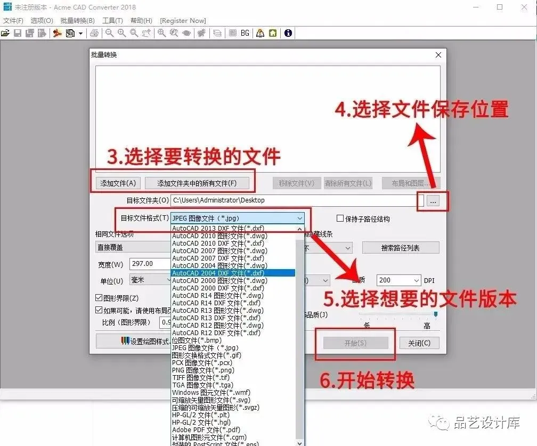Click the Regenerate drawing toolbar icon

pos(201,33)
